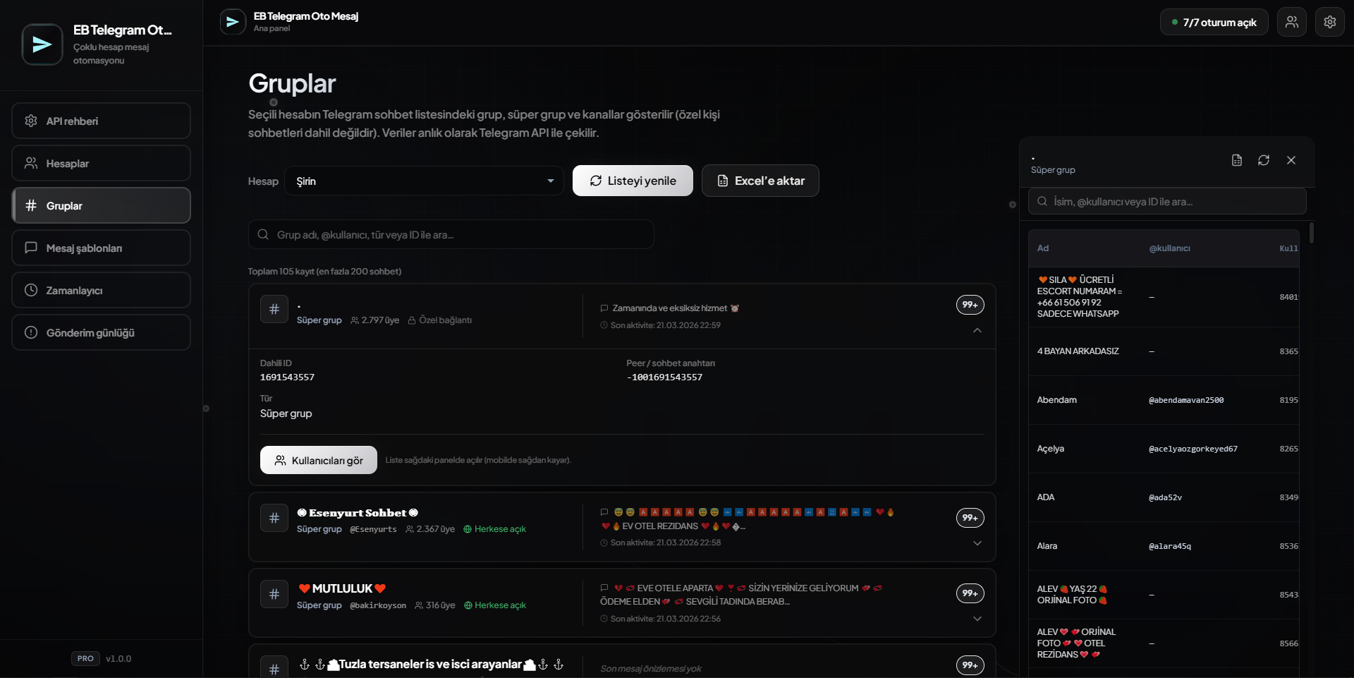Refresh the user panel with the reload icon

[x=1264, y=160]
